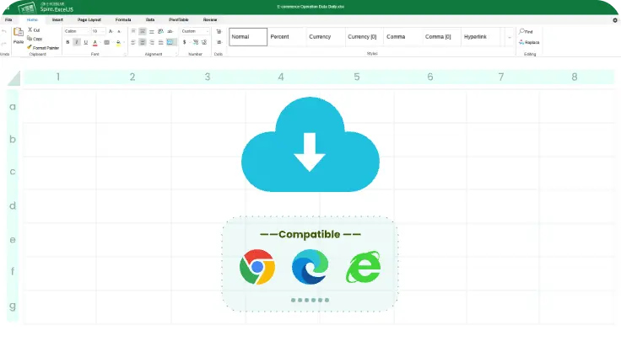Toggle italic text formatting
Viewport: 621px width, 357px height.
pyautogui.click(x=77, y=42)
